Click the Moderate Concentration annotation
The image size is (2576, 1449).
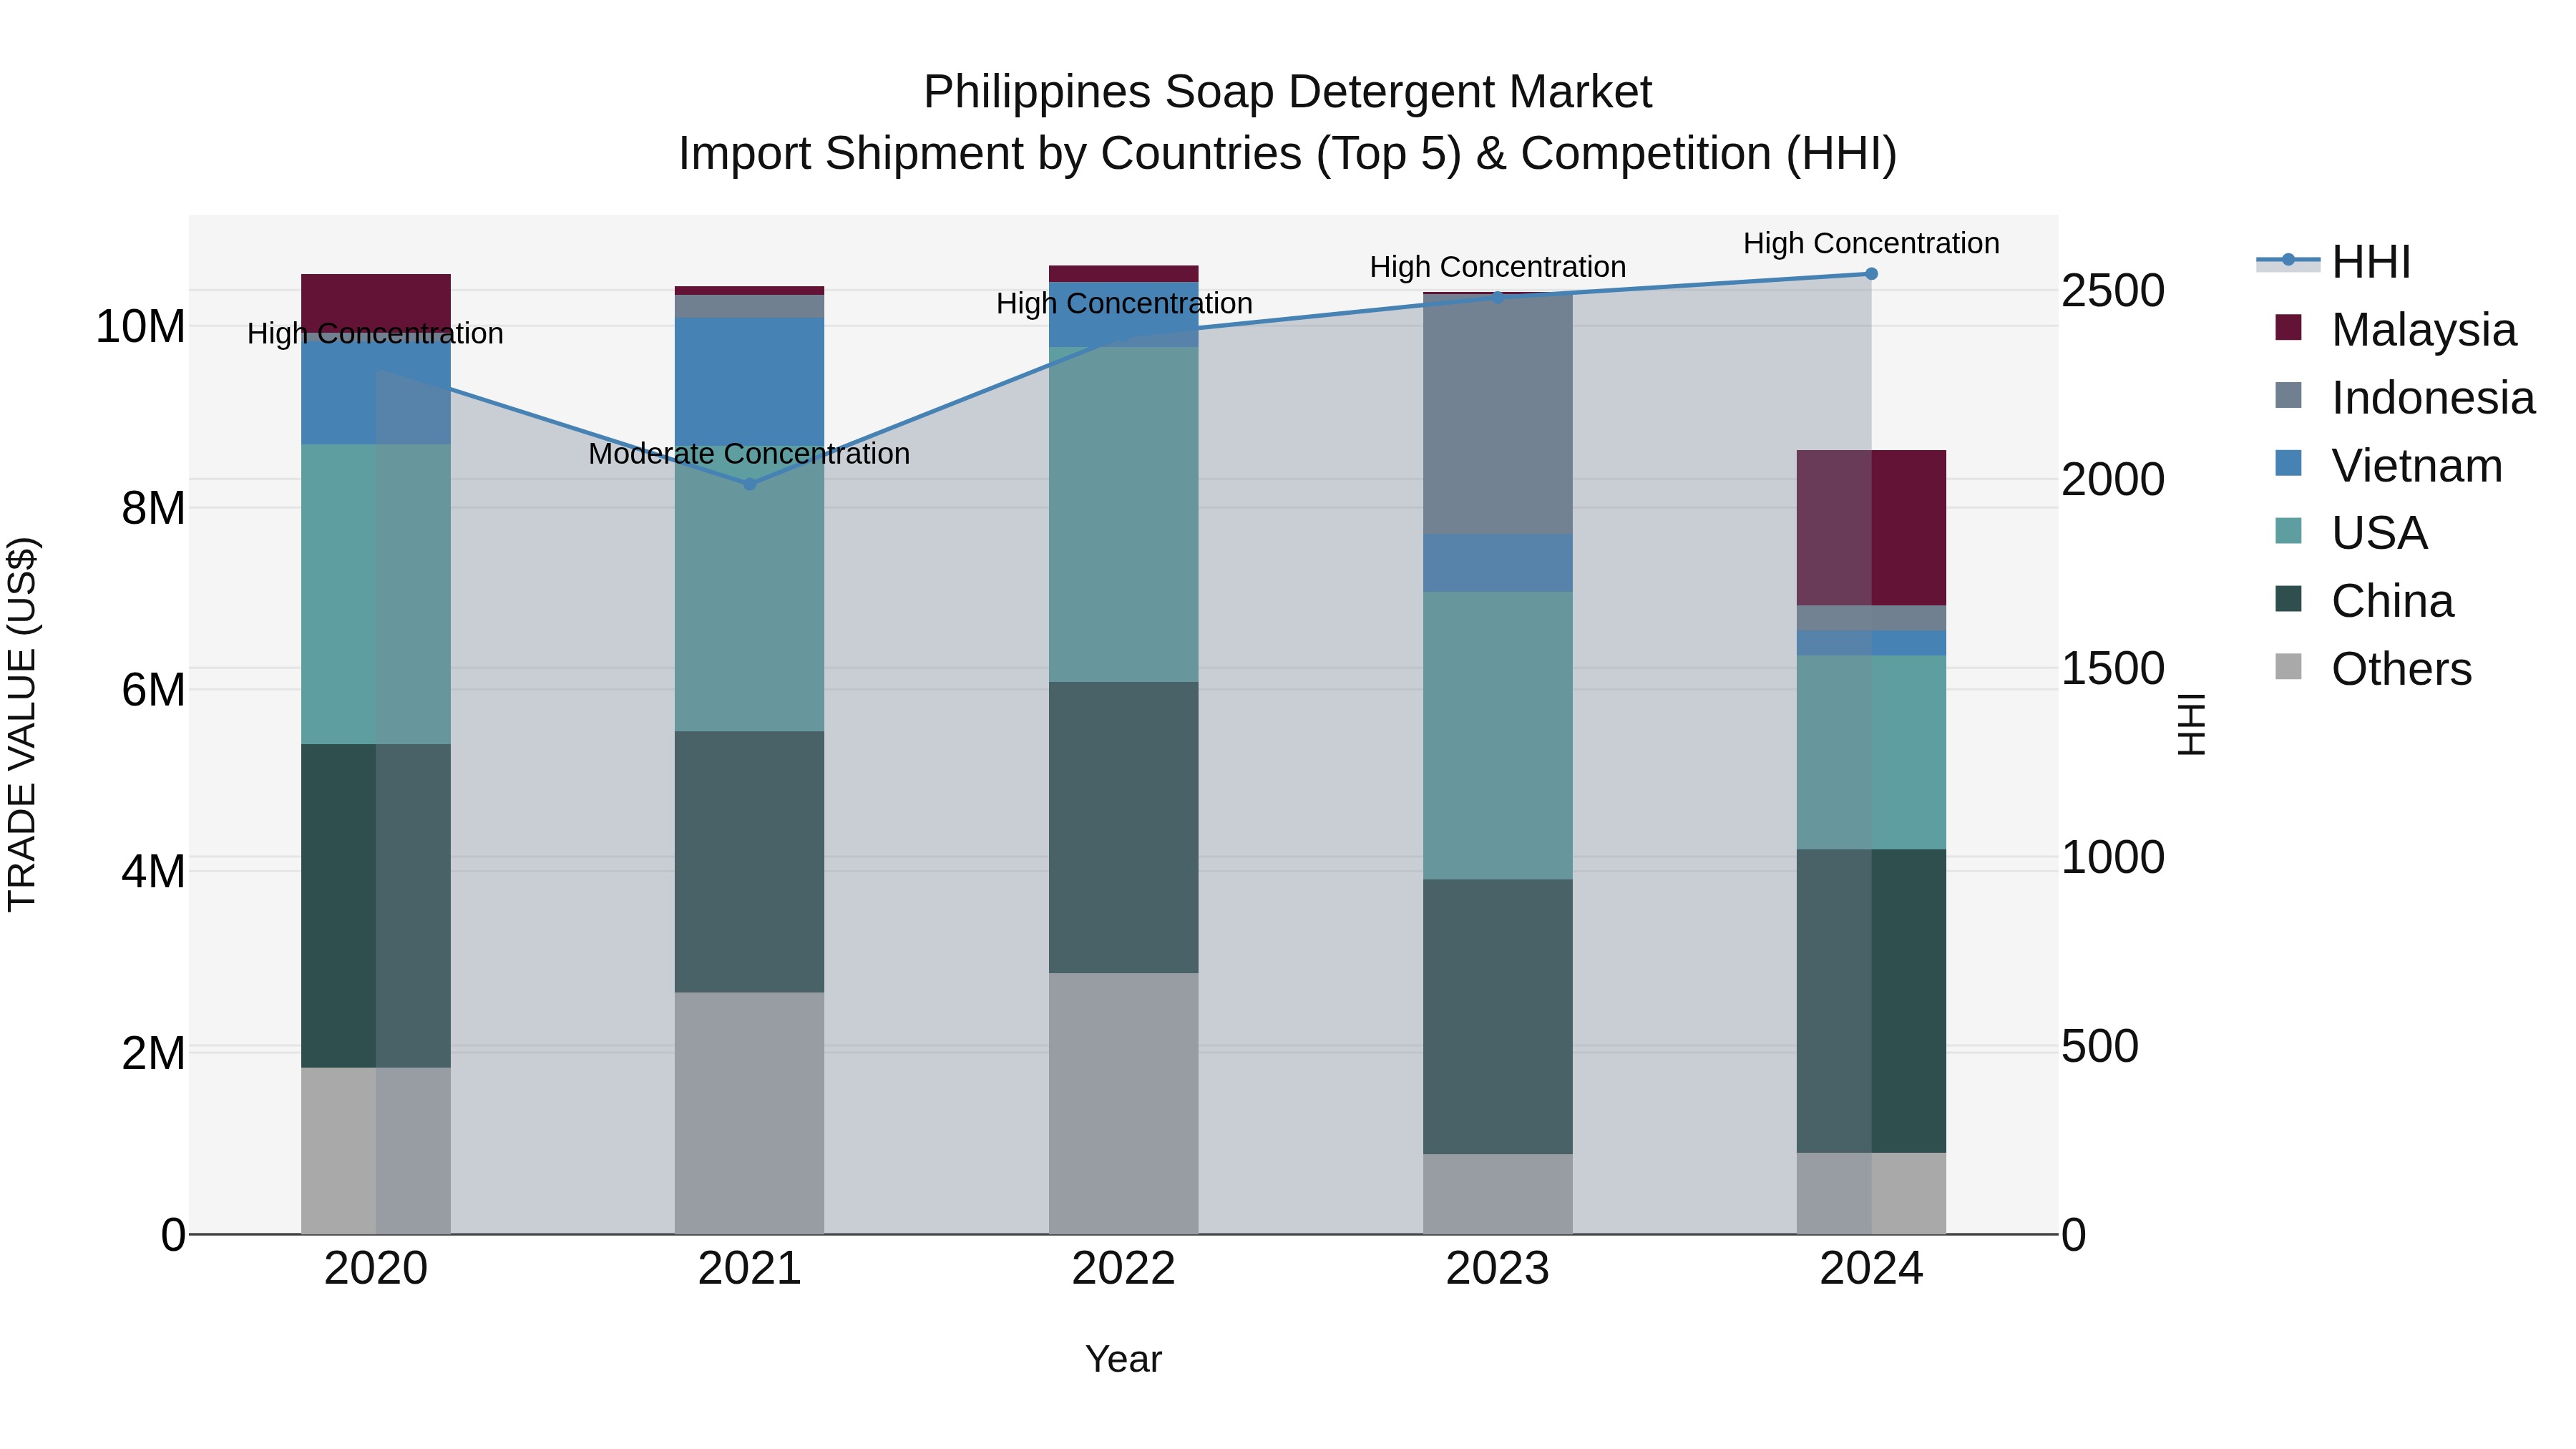coord(749,453)
